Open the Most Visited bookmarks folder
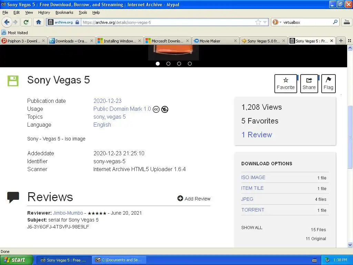353x265 pixels. pyautogui.click(x=15, y=33)
